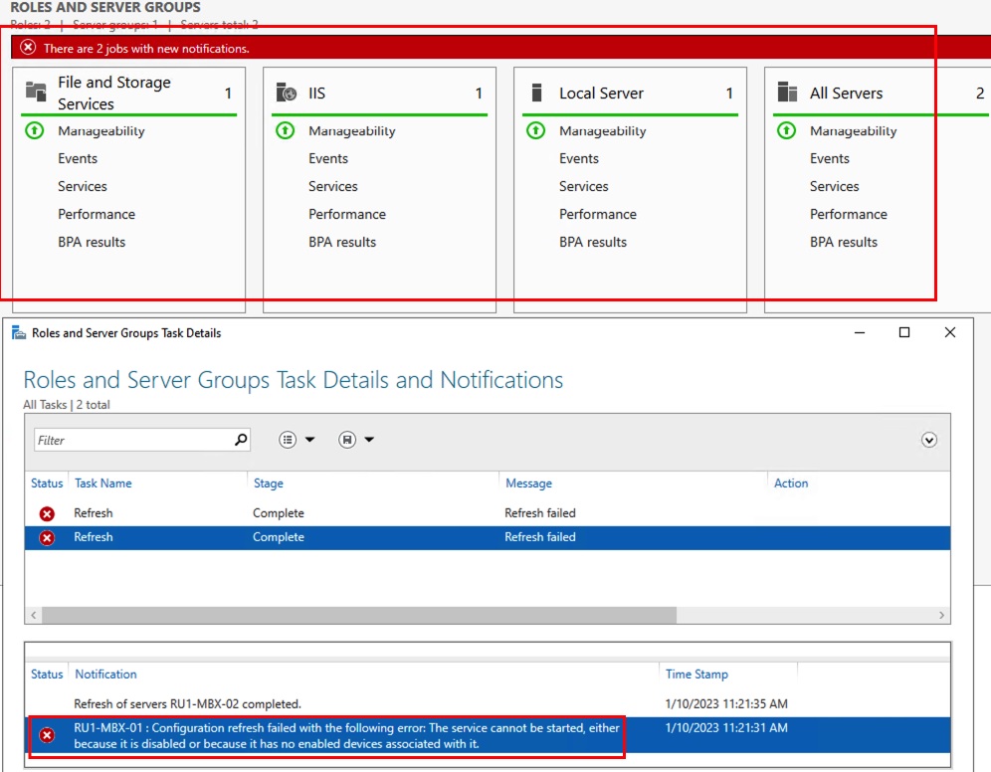
Task: Click error icon of selected Refresh task
Action: click(x=47, y=537)
